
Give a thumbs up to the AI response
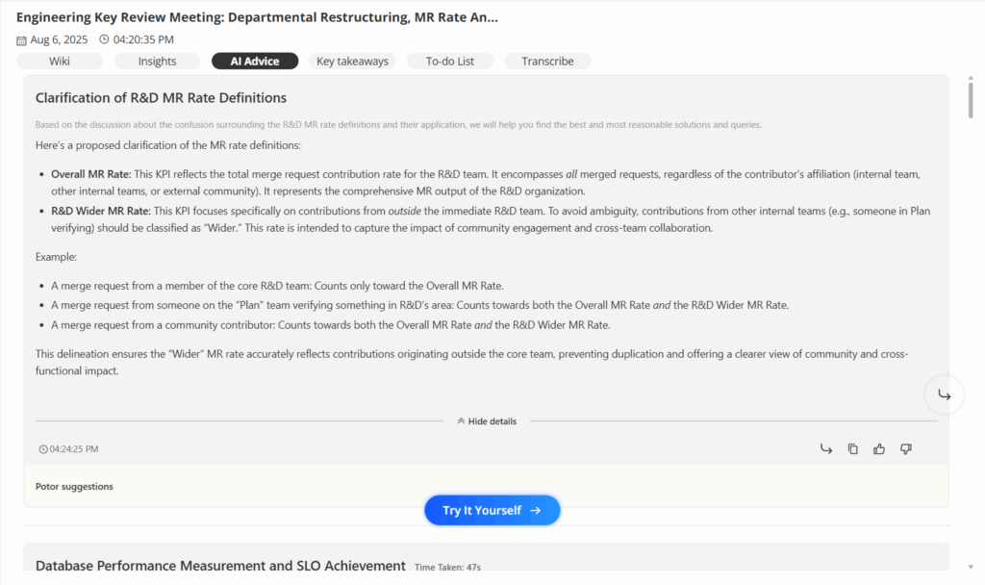coord(878,448)
